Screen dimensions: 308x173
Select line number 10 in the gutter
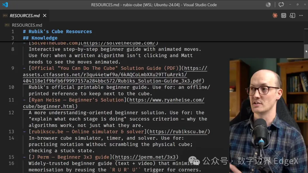coord(11,87)
